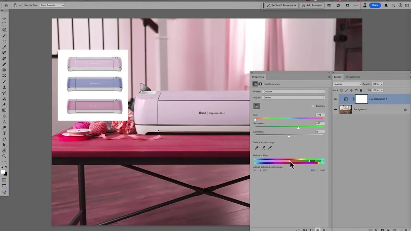Switch to the Layers tab

point(338,77)
